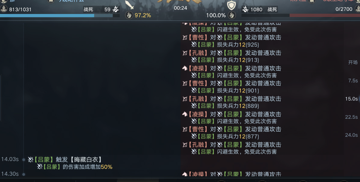
Task: Click the 00:24 battle timer
Action: pos(180,8)
